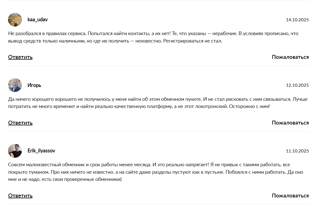Click kaa_udav's profile avatar
This screenshot has height=206, width=317.
point(15,20)
